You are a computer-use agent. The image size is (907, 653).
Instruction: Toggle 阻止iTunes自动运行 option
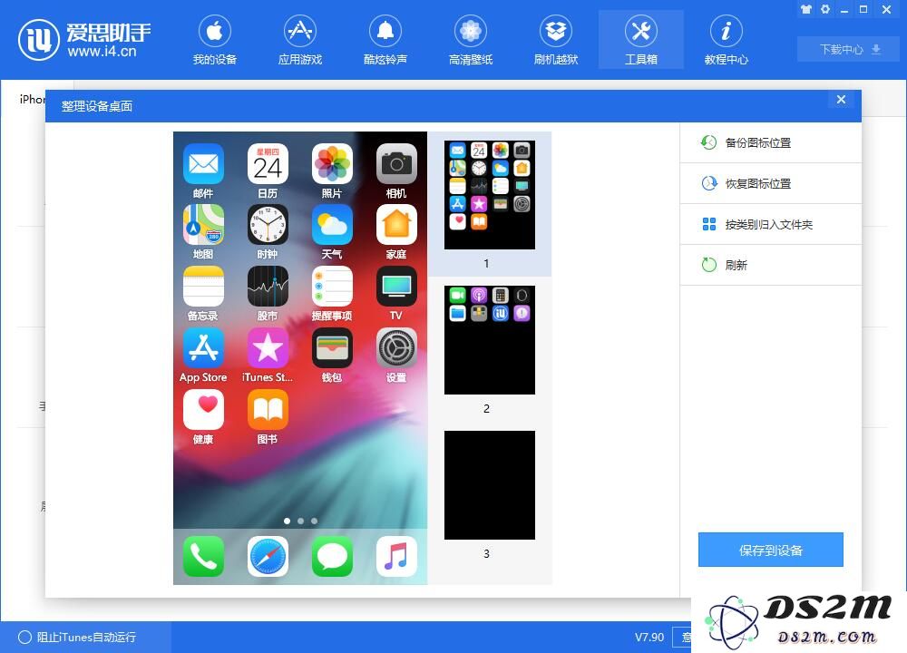click(77, 637)
